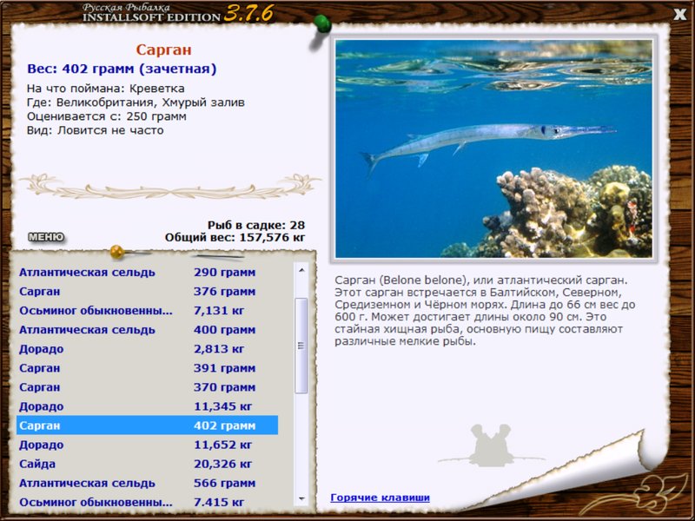The height and width of the screenshot is (521, 695).
Task: Select Атлантическая сельдь weighing 566 грамм
Action: tap(147, 483)
